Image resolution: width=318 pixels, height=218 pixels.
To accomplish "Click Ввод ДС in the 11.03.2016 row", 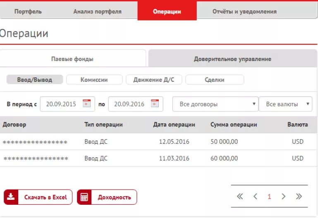I will tap(96, 158).
